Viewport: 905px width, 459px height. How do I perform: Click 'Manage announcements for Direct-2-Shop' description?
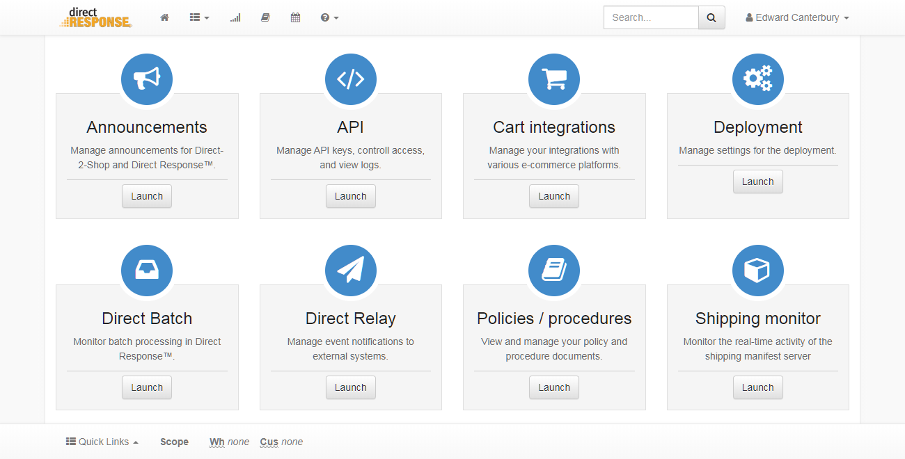[x=147, y=158]
